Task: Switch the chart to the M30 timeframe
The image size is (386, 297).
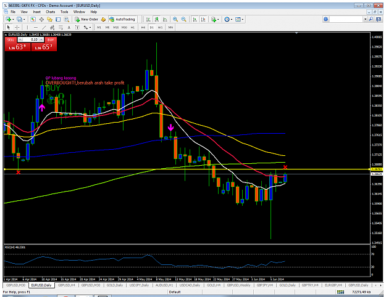Action: [124, 27]
